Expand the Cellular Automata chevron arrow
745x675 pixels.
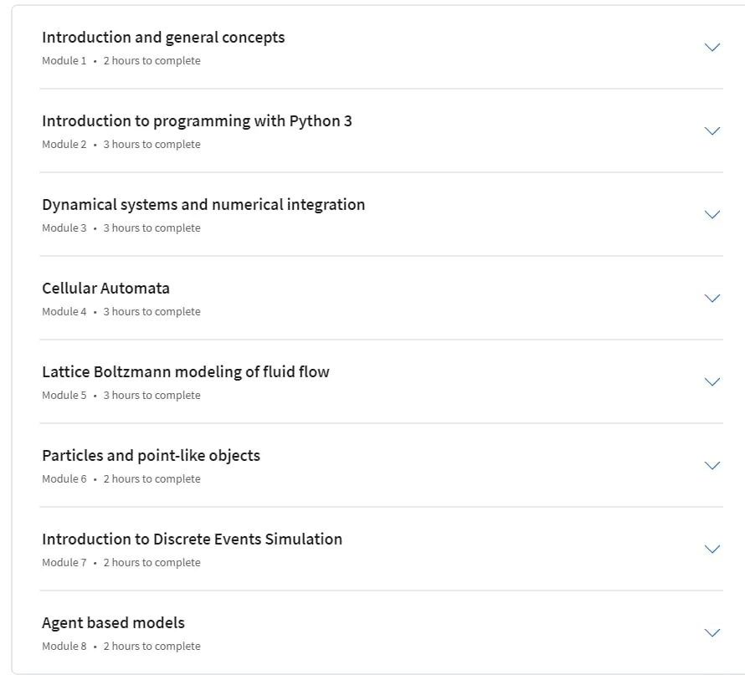712,298
